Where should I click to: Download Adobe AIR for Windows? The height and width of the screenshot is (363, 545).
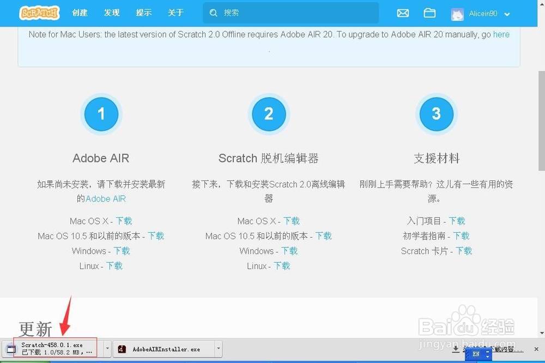[122, 251]
